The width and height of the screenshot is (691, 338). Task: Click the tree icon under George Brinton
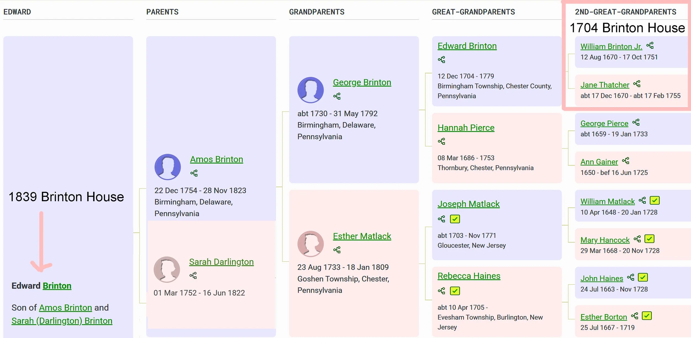337,96
